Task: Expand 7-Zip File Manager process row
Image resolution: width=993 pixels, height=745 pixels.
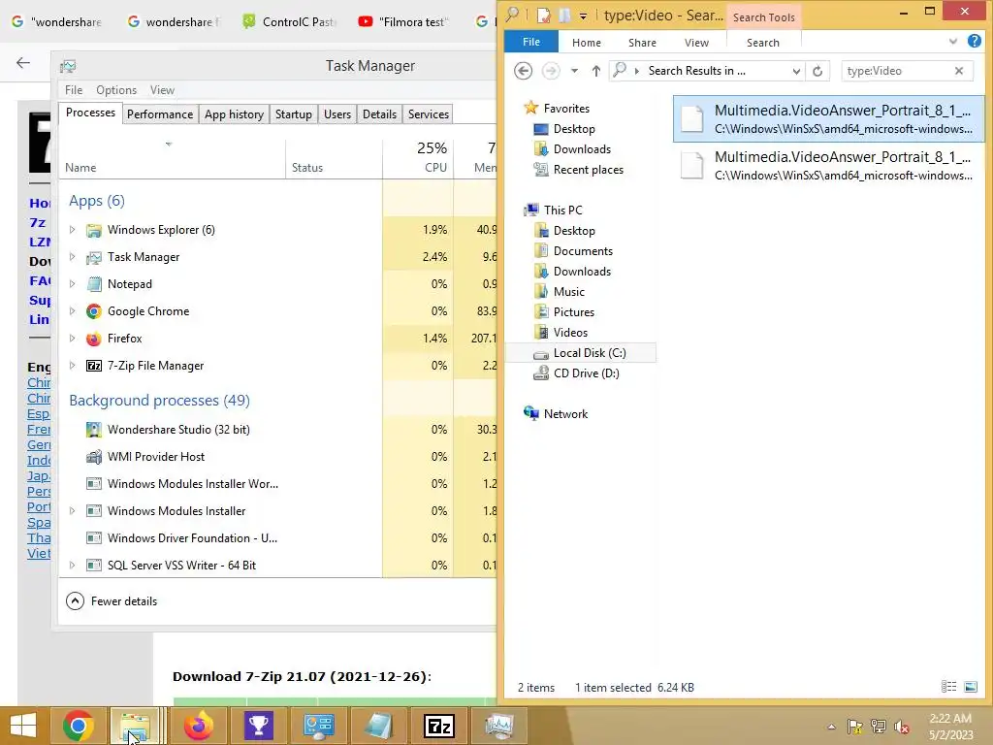Action: click(72, 366)
